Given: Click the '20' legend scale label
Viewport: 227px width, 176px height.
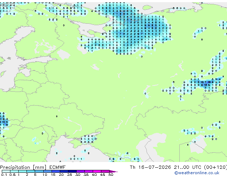Looking at the screenshot, I should [61, 175].
